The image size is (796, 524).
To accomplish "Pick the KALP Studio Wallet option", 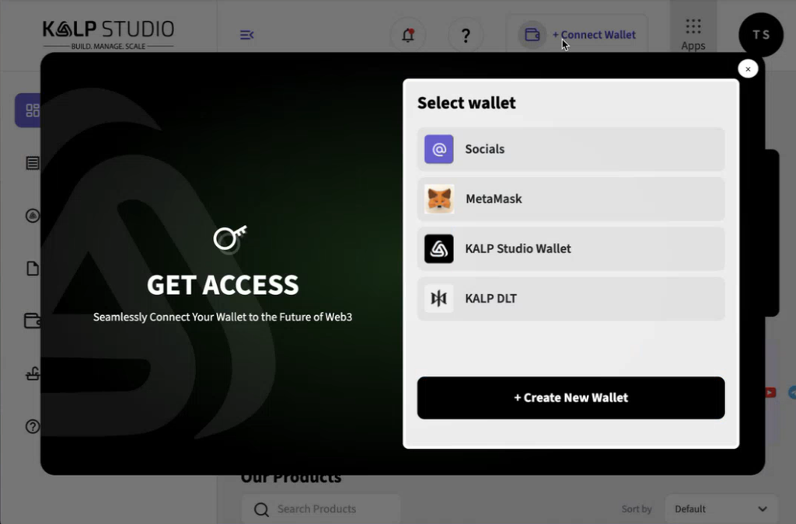I will [571, 248].
